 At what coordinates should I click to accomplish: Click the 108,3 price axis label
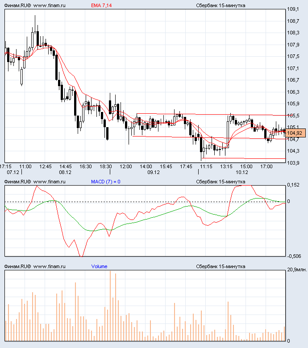tap(293, 33)
